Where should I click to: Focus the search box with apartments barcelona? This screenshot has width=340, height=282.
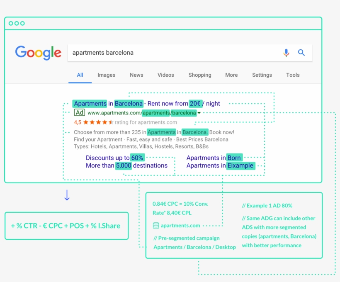pyautogui.click(x=190, y=53)
